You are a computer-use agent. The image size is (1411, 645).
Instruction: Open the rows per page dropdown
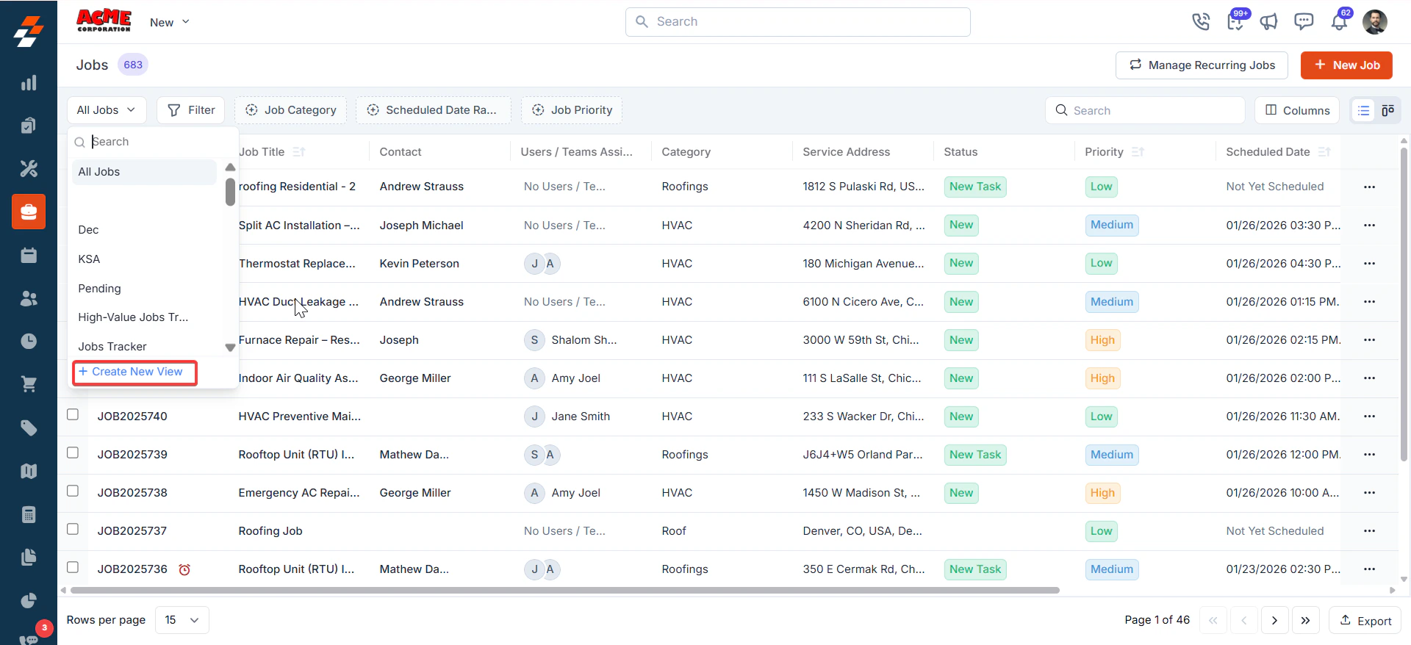[182, 620]
